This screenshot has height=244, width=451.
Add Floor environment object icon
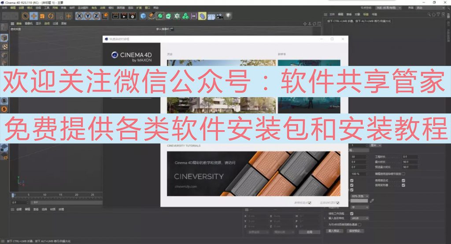[x=211, y=16]
